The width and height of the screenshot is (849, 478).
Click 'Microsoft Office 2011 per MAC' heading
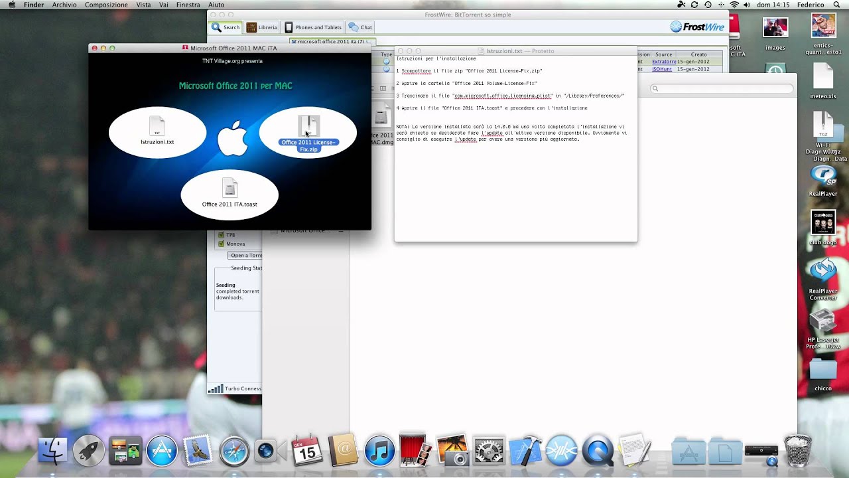[x=235, y=86]
